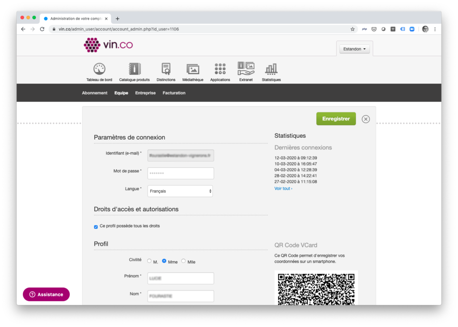The height and width of the screenshot is (327, 458).
Task: Select the Mlle civilité radio button
Action: click(x=183, y=261)
